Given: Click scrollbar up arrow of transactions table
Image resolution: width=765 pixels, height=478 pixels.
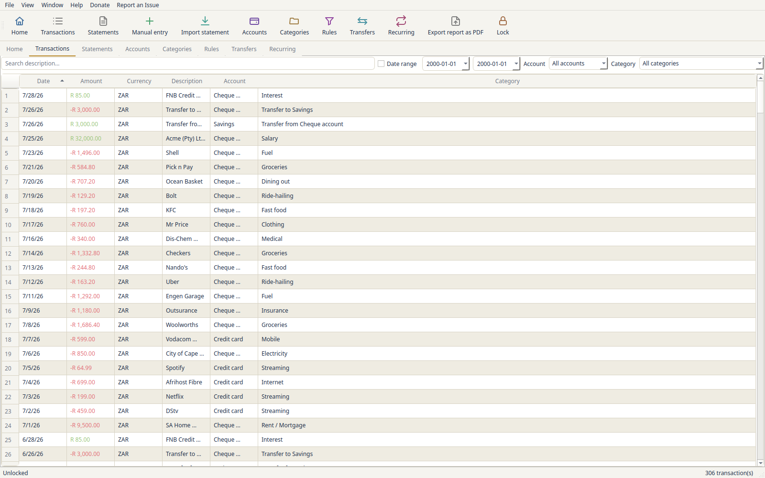Looking at the screenshot, I should coord(760,78).
